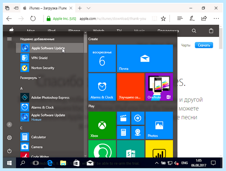The width and height of the screenshot is (226, 171).
Task: Launch VPN Shield app
Action: [50, 58]
